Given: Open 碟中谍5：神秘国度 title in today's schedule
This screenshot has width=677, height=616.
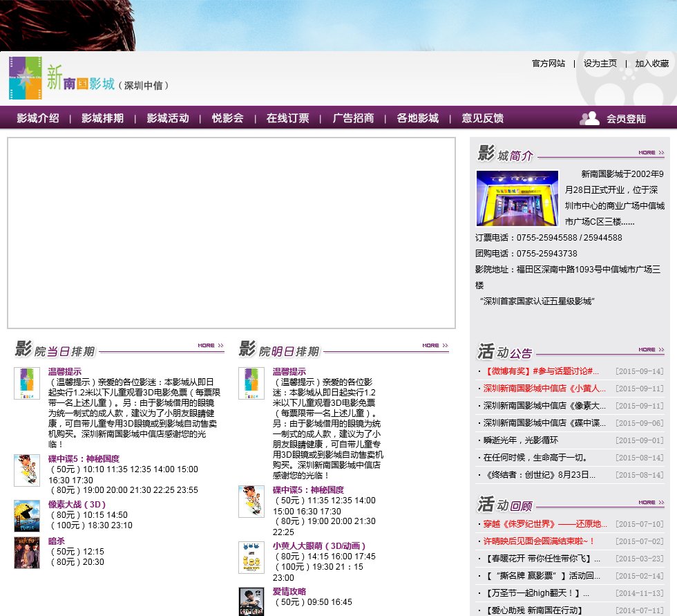Looking at the screenshot, I should [x=84, y=459].
